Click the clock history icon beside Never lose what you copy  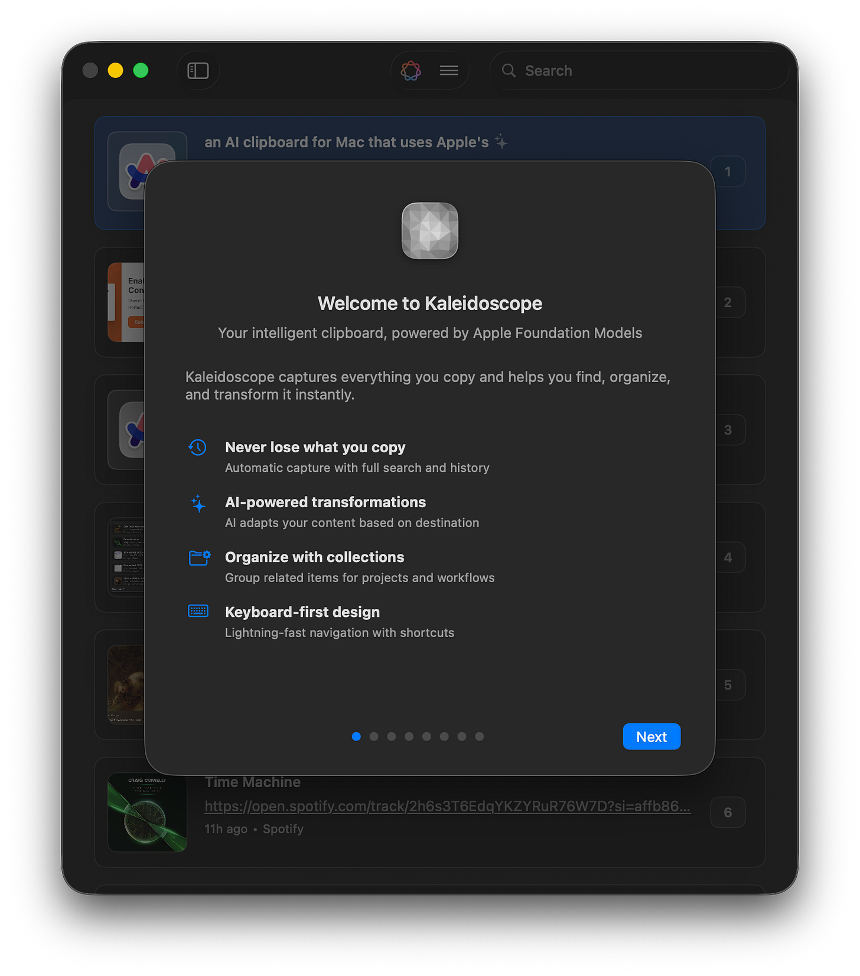tap(198, 448)
